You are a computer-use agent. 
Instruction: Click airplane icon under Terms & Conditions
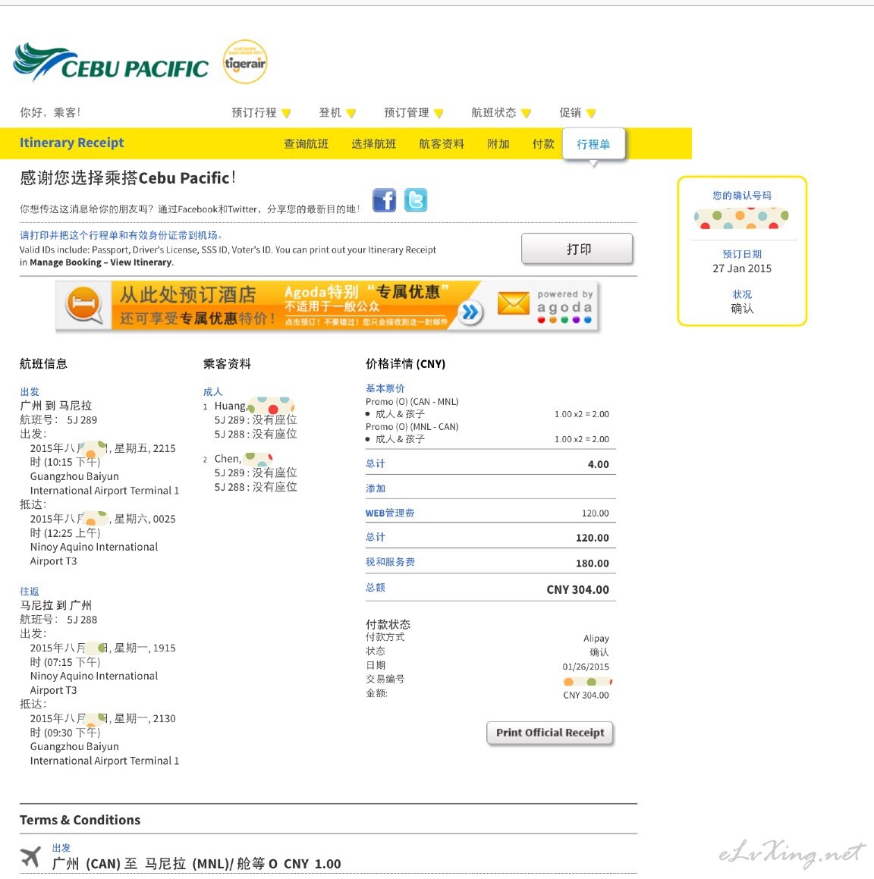[x=31, y=856]
